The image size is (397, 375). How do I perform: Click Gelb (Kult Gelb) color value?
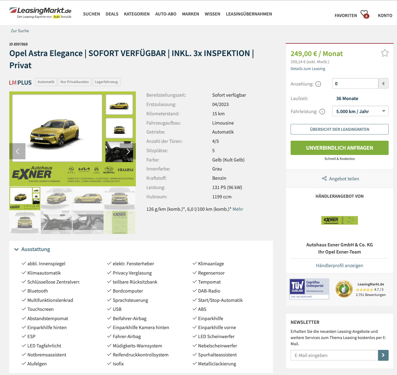click(228, 160)
